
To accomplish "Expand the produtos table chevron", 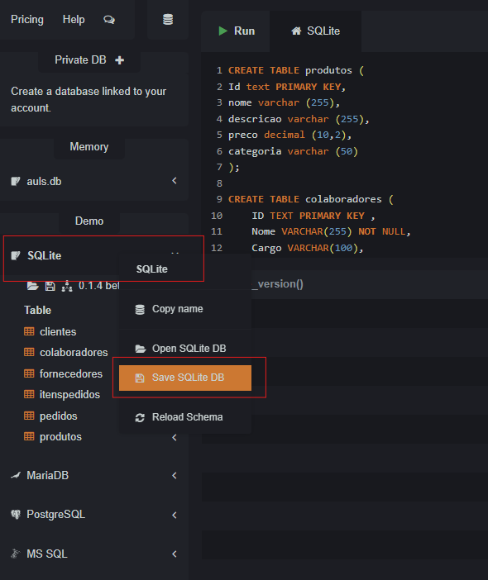I will pos(175,437).
